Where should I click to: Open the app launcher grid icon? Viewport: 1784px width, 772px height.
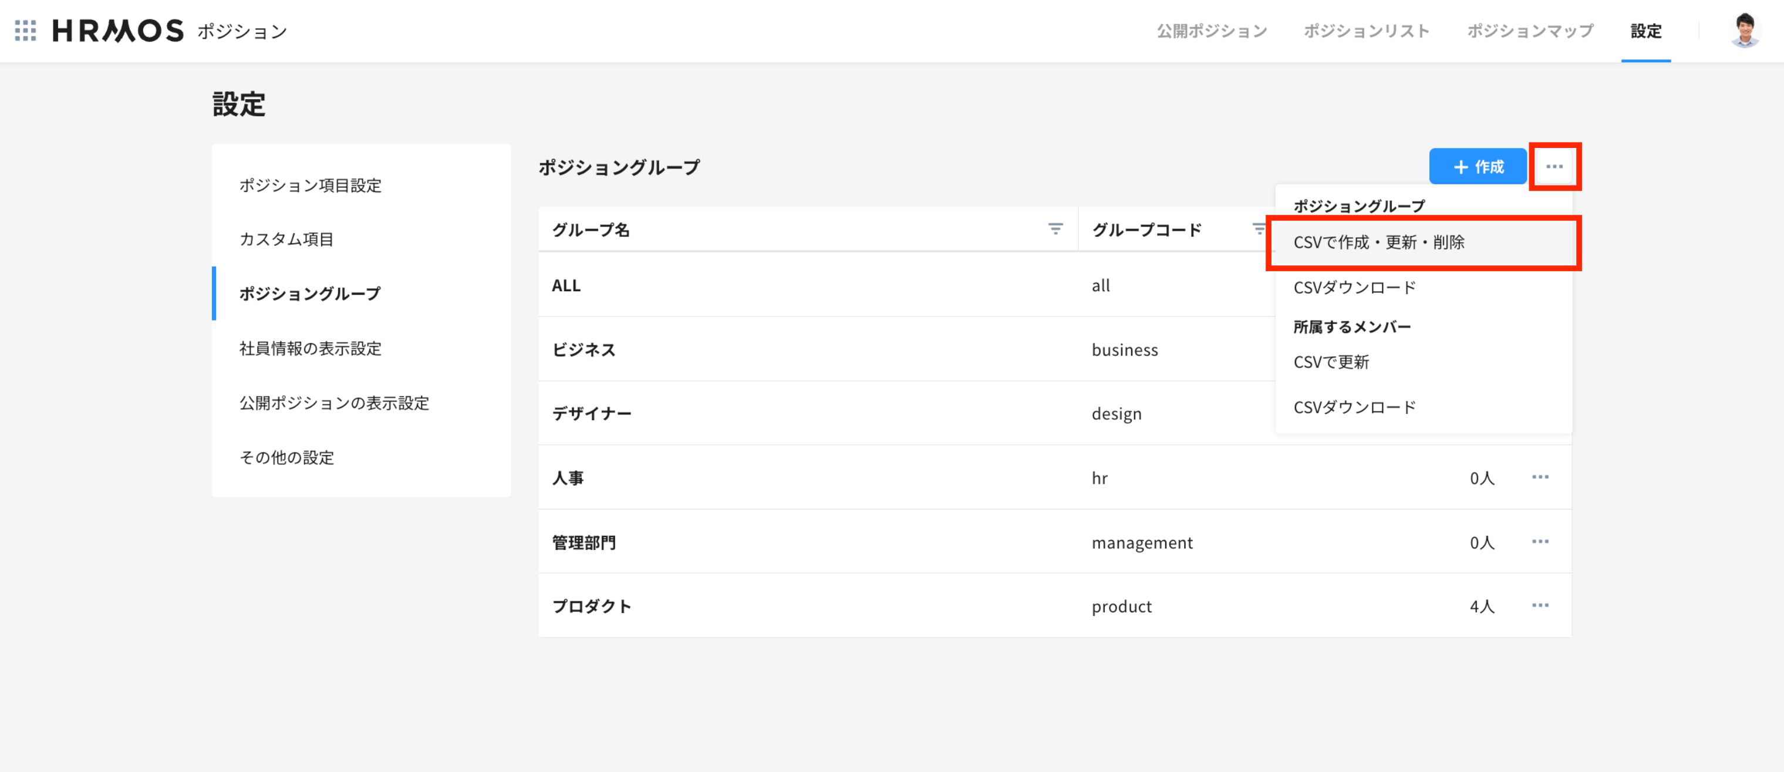tap(26, 31)
